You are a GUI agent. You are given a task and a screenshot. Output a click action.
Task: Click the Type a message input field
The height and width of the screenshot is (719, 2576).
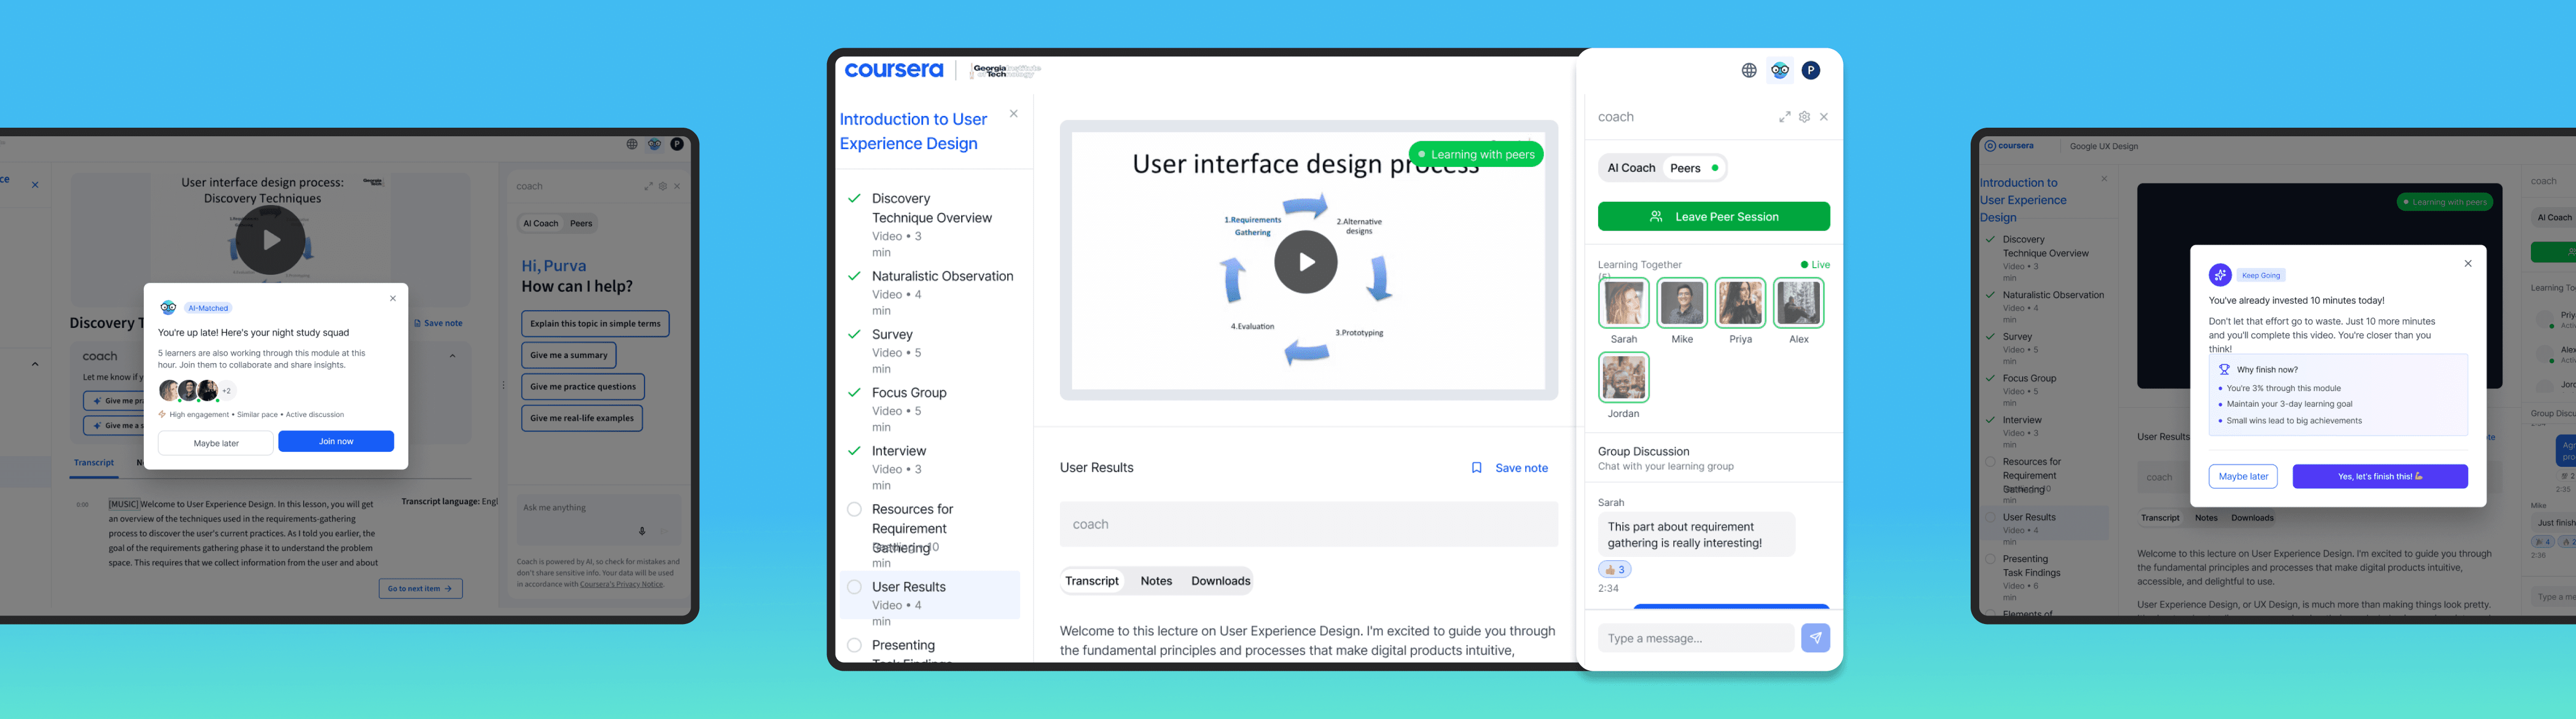1695,638
